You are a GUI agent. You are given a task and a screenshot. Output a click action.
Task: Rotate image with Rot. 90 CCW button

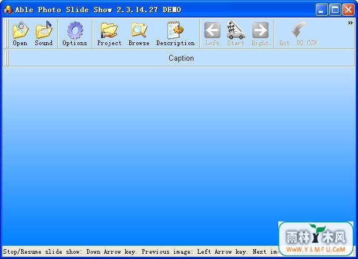[299, 34]
